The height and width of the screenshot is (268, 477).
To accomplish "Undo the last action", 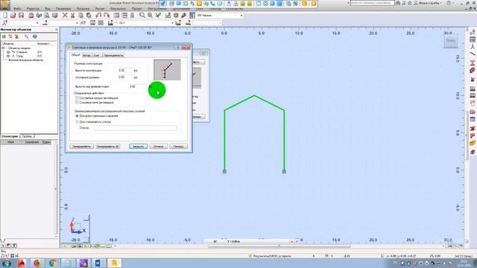I will click(x=98, y=15).
